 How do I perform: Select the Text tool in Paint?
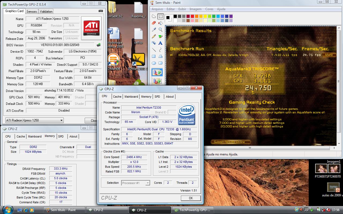click(160, 43)
